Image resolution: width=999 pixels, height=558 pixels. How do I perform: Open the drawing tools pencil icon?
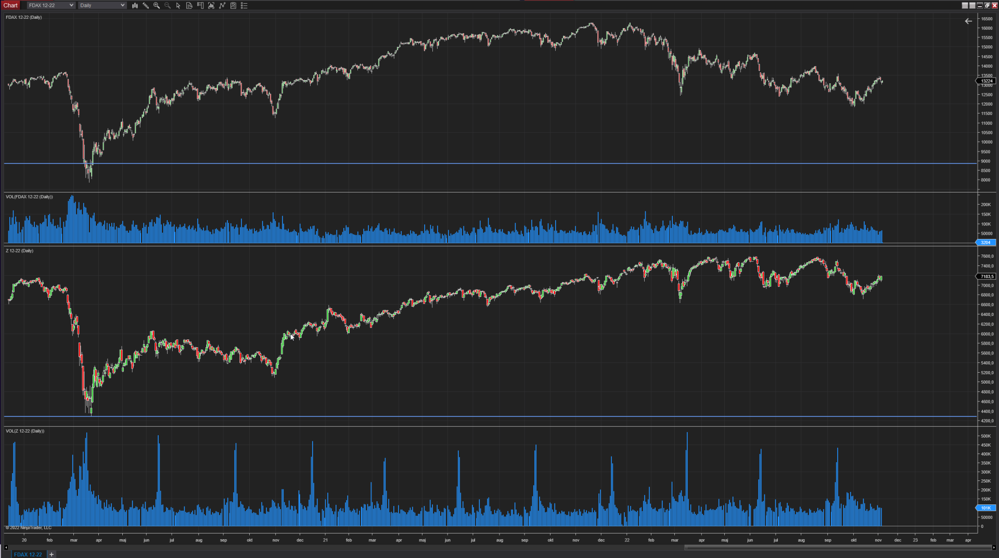click(146, 5)
